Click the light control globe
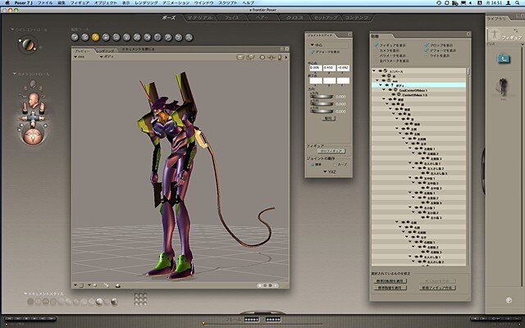The width and height of the screenshot is (525, 328). (x=28, y=45)
